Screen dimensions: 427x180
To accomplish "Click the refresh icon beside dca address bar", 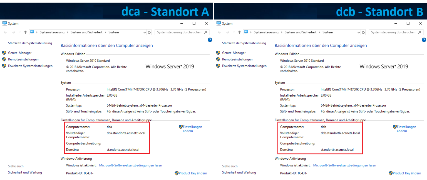I will coord(149,32).
